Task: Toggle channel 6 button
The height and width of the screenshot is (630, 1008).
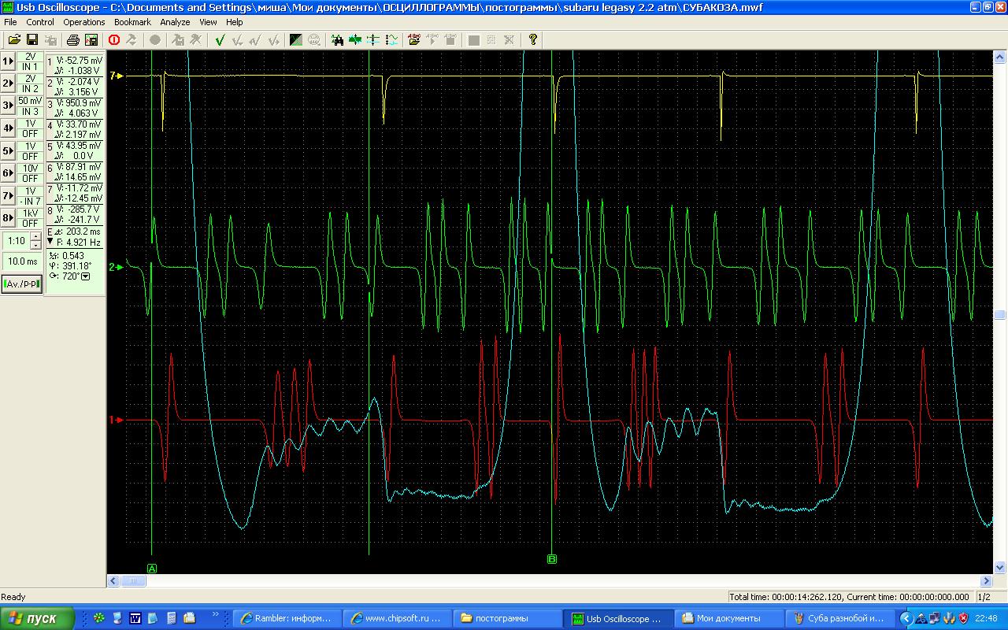Action: pyautogui.click(x=8, y=172)
